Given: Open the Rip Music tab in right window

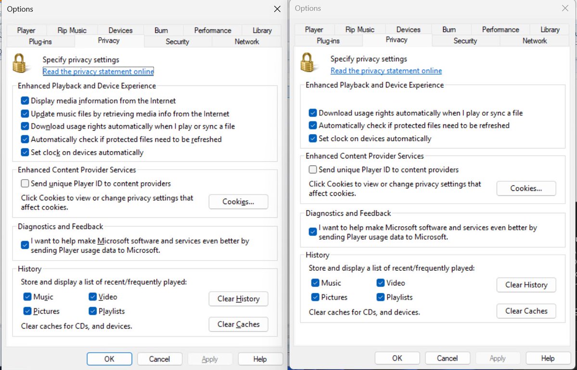Looking at the screenshot, I should tap(360, 29).
